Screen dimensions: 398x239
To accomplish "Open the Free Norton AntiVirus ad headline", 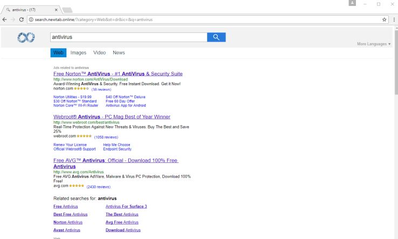I will 118,74.
